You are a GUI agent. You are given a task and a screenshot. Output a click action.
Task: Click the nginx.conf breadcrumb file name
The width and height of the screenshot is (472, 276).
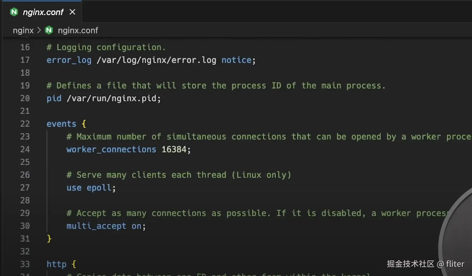(78, 30)
